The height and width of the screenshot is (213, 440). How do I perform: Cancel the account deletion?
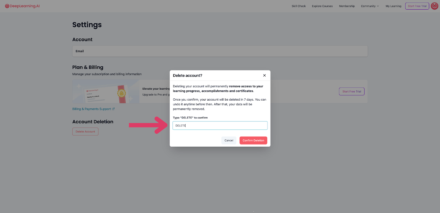point(229,140)
